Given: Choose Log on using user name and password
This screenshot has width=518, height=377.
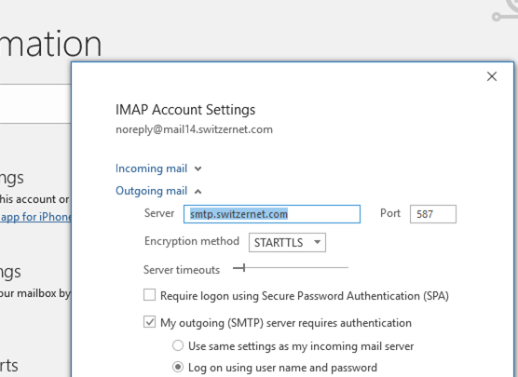Looking at the screenshot, I should tap(178, 367).
